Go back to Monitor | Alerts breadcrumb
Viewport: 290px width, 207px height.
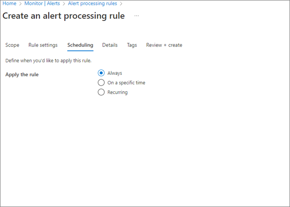42,4
